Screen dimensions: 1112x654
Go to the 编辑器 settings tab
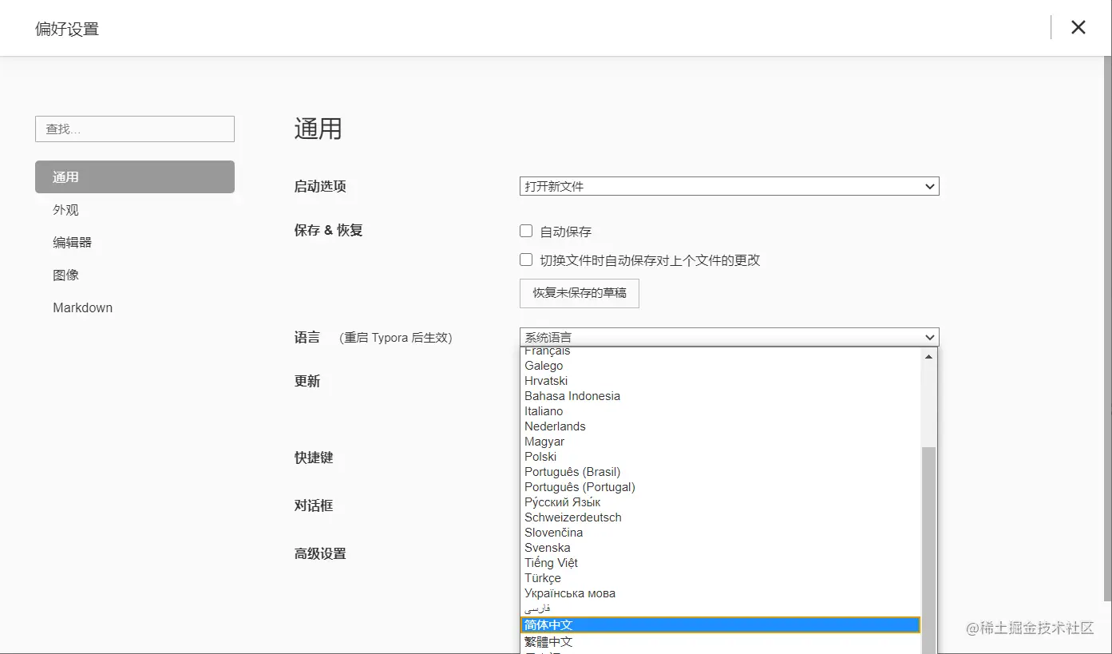(x=135, y=242)
